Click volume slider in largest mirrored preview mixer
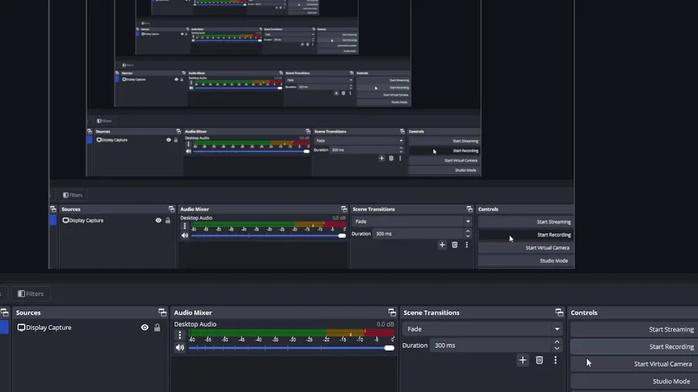Screen dimensions: 698x392 click(x=268, y=236)
